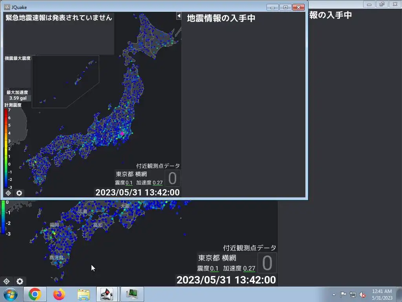The image size is (402, 302).
Task: Click the 広島 label on background map
Action: 82,211
